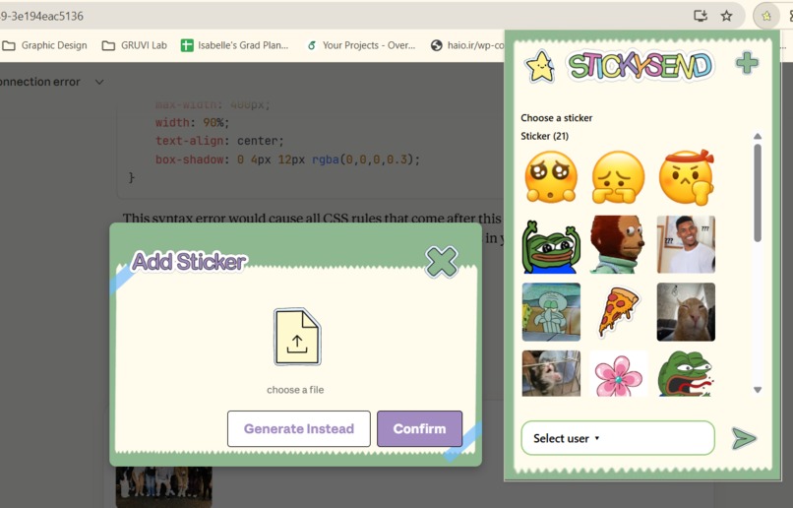Pick the side-eye monkey puppet sticker
The image size is (793, 508).
point(618,244)
